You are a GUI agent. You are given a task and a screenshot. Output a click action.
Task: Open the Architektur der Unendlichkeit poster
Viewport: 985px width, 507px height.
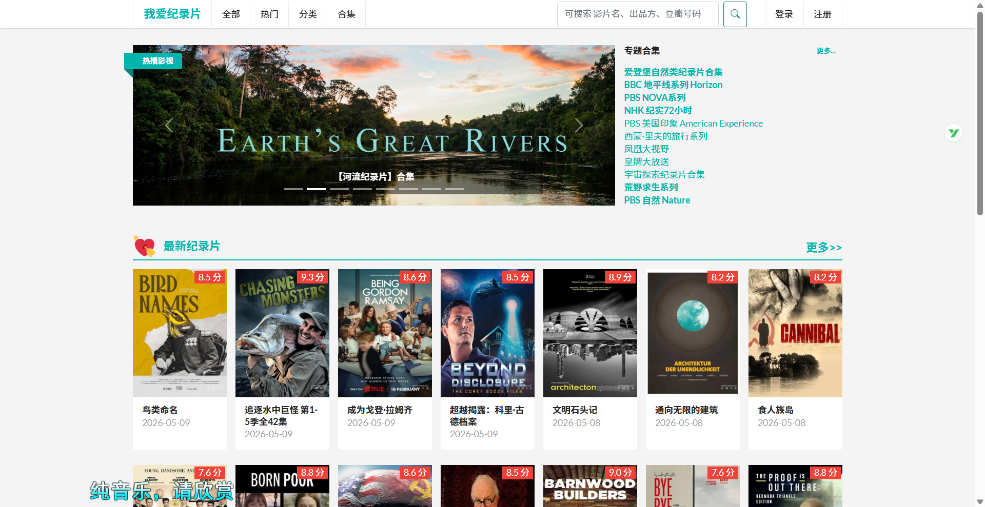693,333
